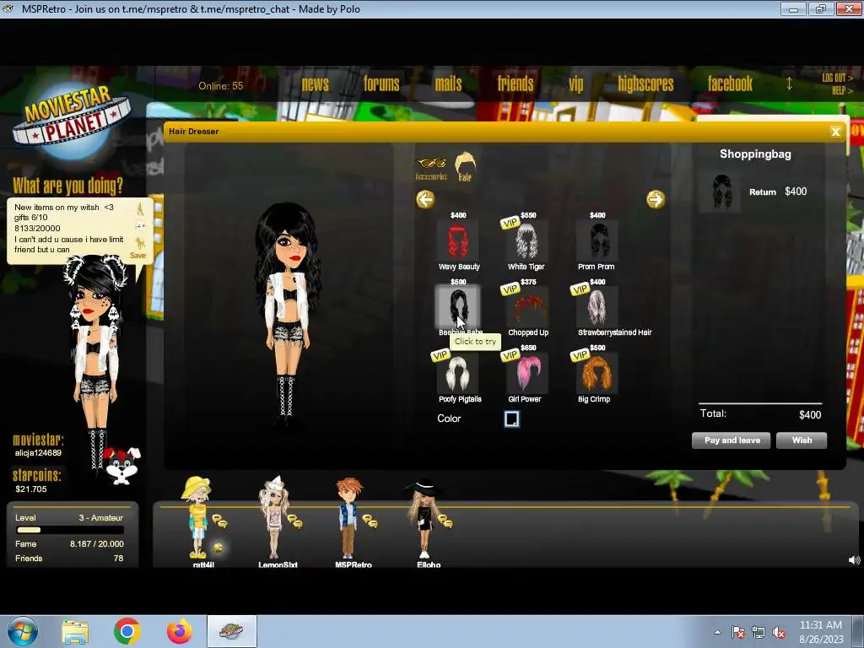Click the Fame progress bar
Image resolution: width=864 pixels, height=648 pixels.
pyautogui.click(x=70, y=530)
